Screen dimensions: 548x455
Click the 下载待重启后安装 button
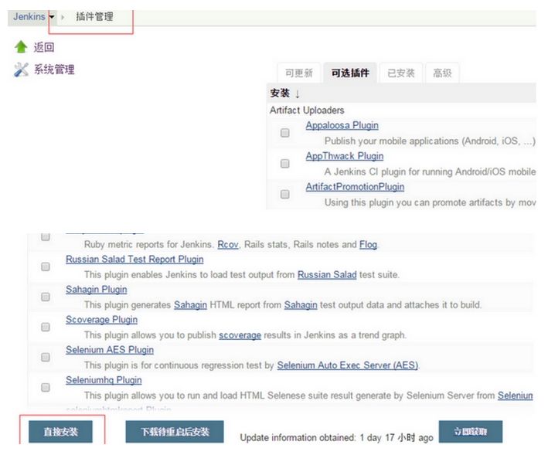tap(175, 432)
